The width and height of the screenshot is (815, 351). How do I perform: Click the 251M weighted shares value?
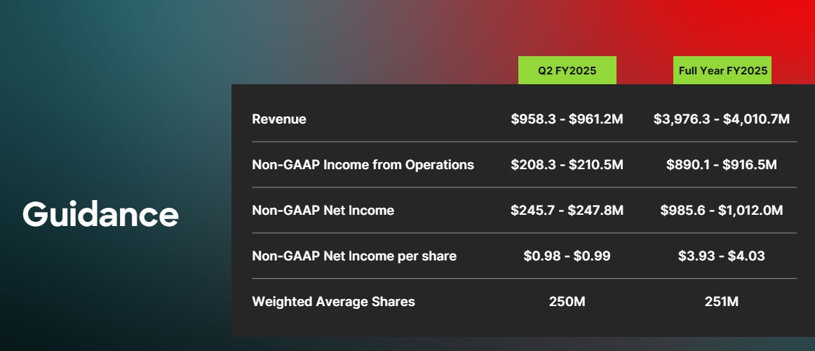(x=722, y=302)
